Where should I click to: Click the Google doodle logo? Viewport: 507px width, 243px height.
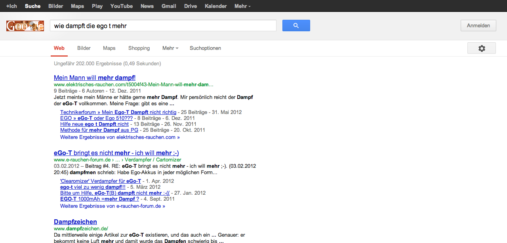25,26
